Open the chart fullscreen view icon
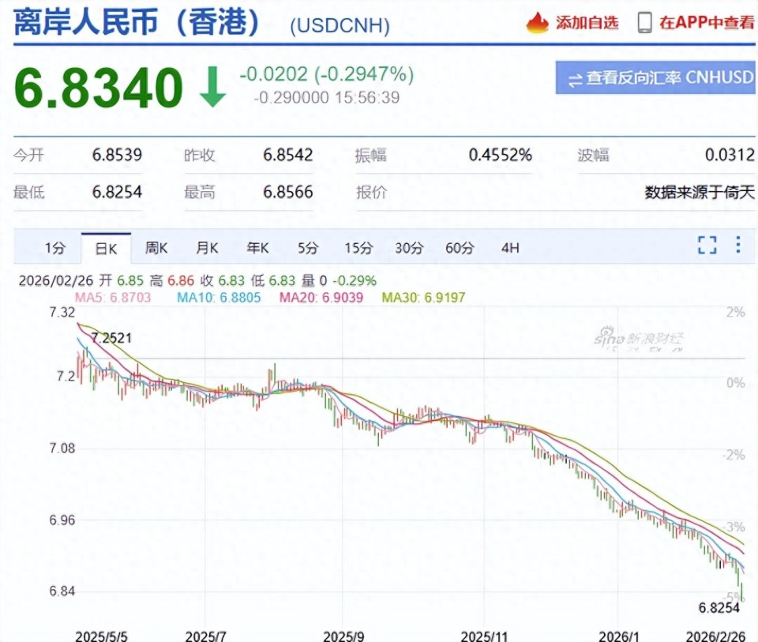 [x=707, y=246]
